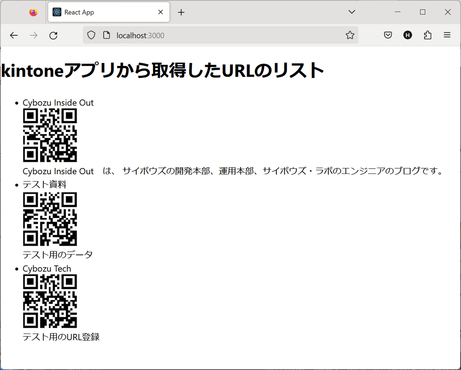Screen dimensions: 461x370
Task: Click the Firefox logo in the title bar
Action: click(x=33, y=12)
